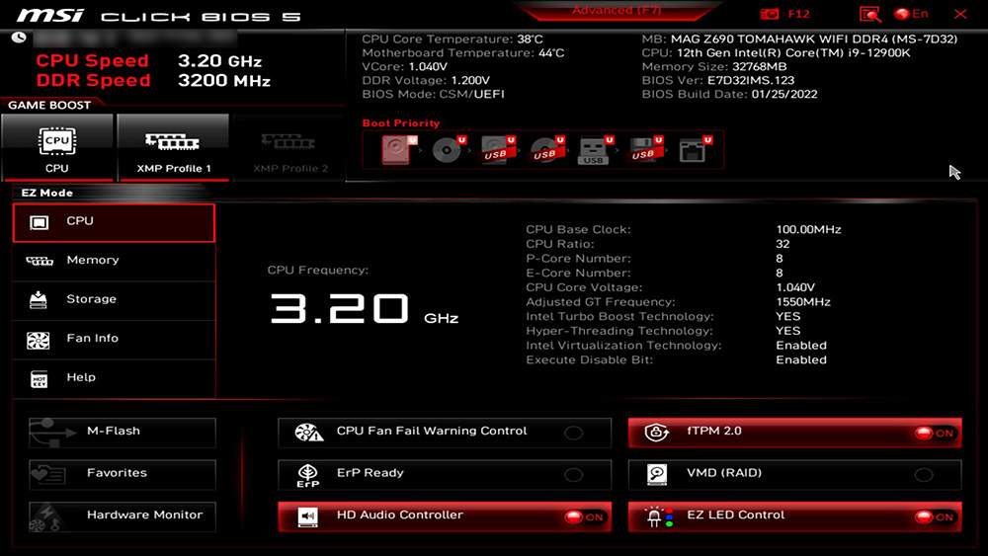Image resolution: width=988 pixels, height=556 pixels.
Task: Click the fTPM 2.0 security chip icon
Action: pyautogui.click(x=657, y=433)
